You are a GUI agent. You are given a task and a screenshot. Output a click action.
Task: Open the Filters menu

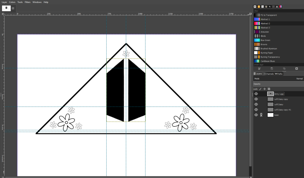(28, 2)
